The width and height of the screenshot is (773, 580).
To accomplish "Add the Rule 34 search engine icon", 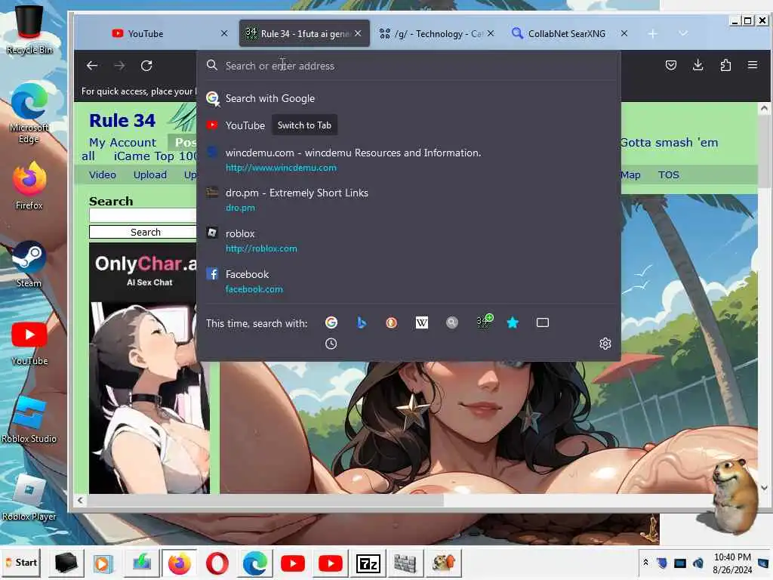I will 484,322.
